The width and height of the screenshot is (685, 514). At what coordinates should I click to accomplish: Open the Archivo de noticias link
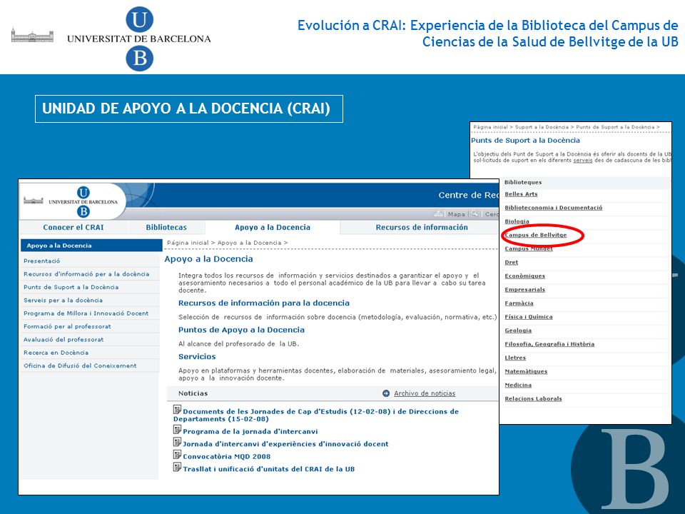(x=425, y=393)
